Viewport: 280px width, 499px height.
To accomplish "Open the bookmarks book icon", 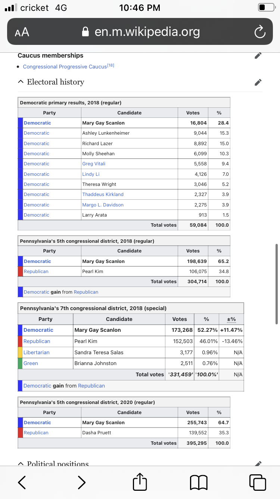I will tap(199, 483).
